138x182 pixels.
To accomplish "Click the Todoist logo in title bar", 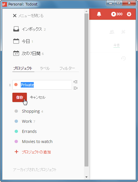I will pyautogui.click(x=5, y=4).
